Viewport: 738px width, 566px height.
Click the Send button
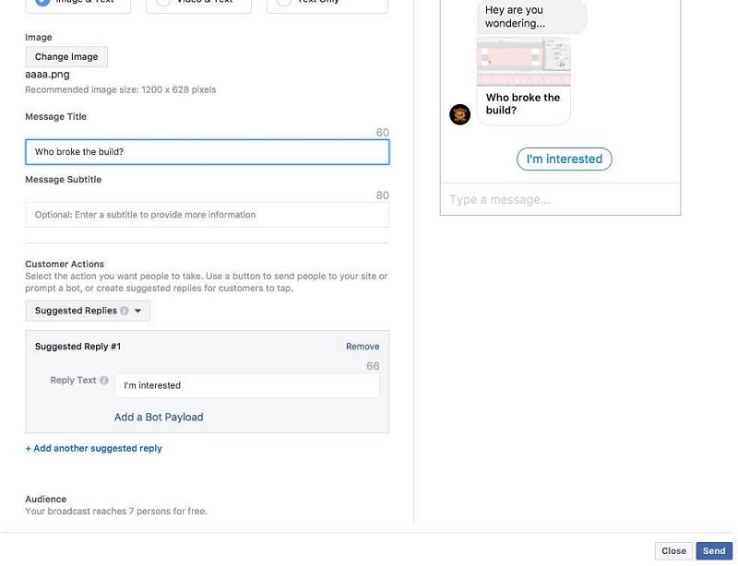pyautogui.click(x=714, y=551)
